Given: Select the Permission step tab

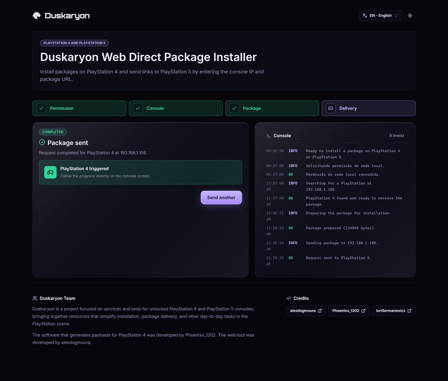Looking at the screenshot, I should pyautogui.click(x=79, y=108).
